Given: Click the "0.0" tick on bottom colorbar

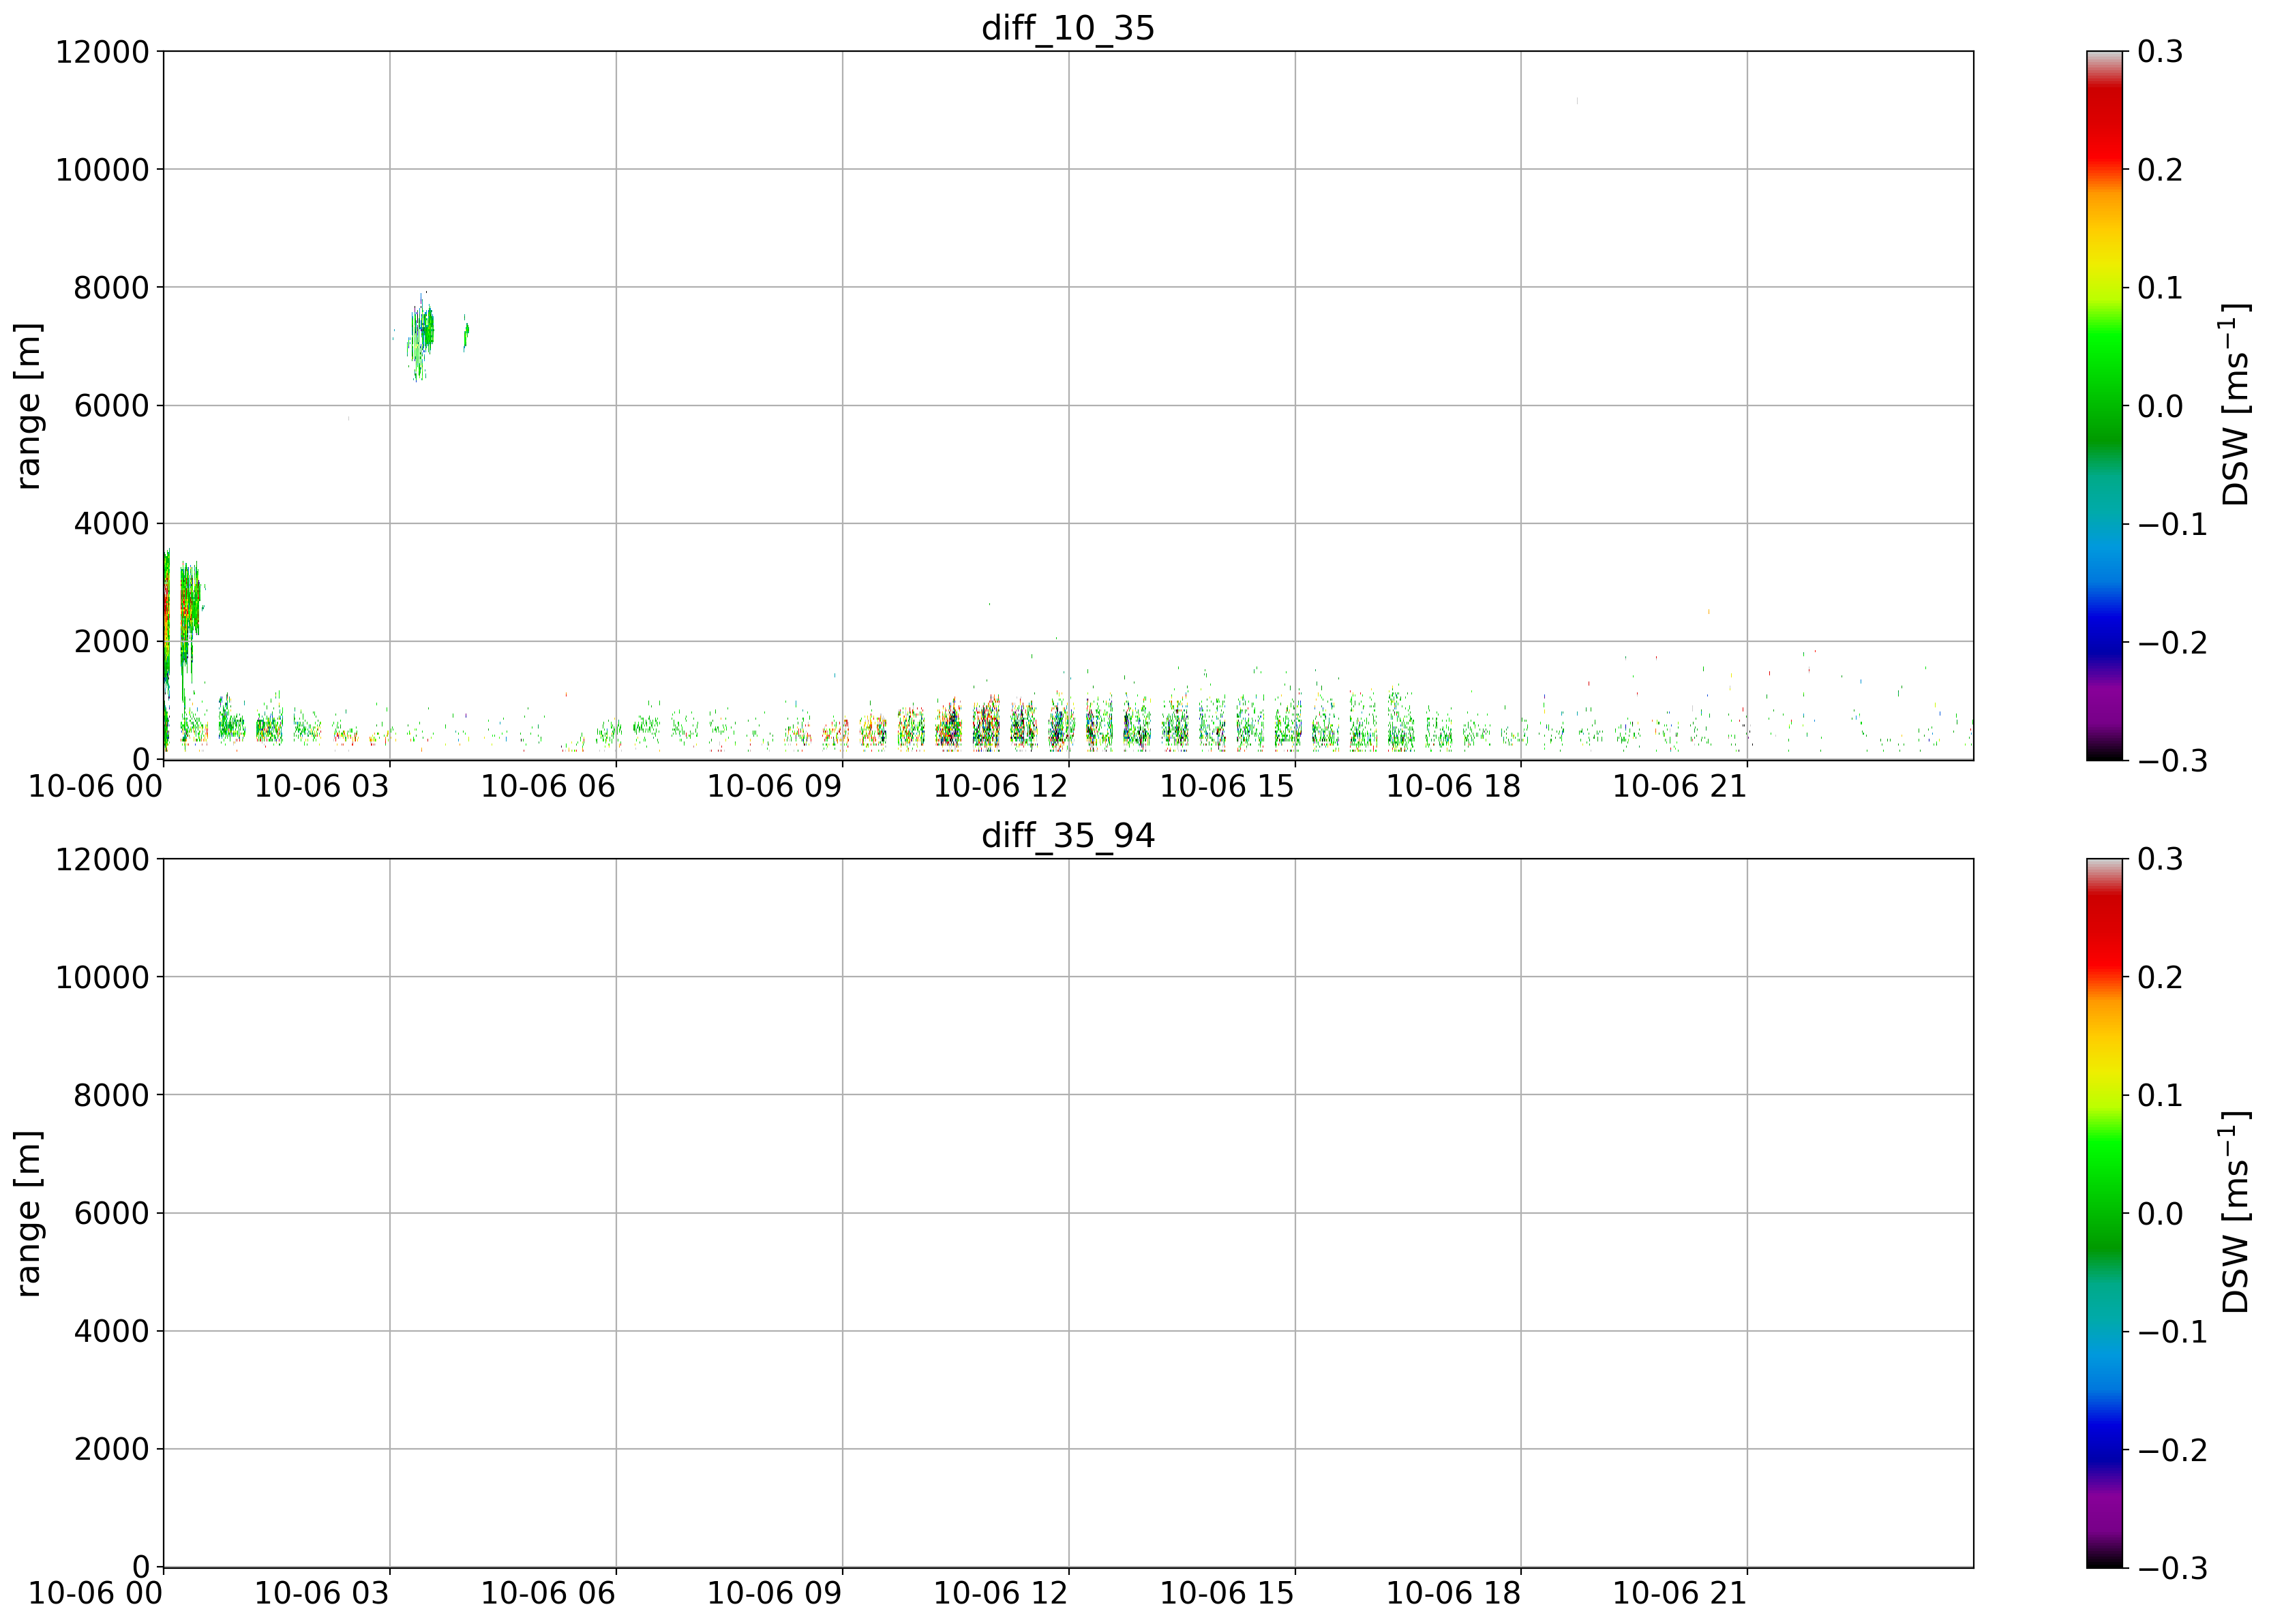Looking at the screenshot, I should pos(2160,1214).
